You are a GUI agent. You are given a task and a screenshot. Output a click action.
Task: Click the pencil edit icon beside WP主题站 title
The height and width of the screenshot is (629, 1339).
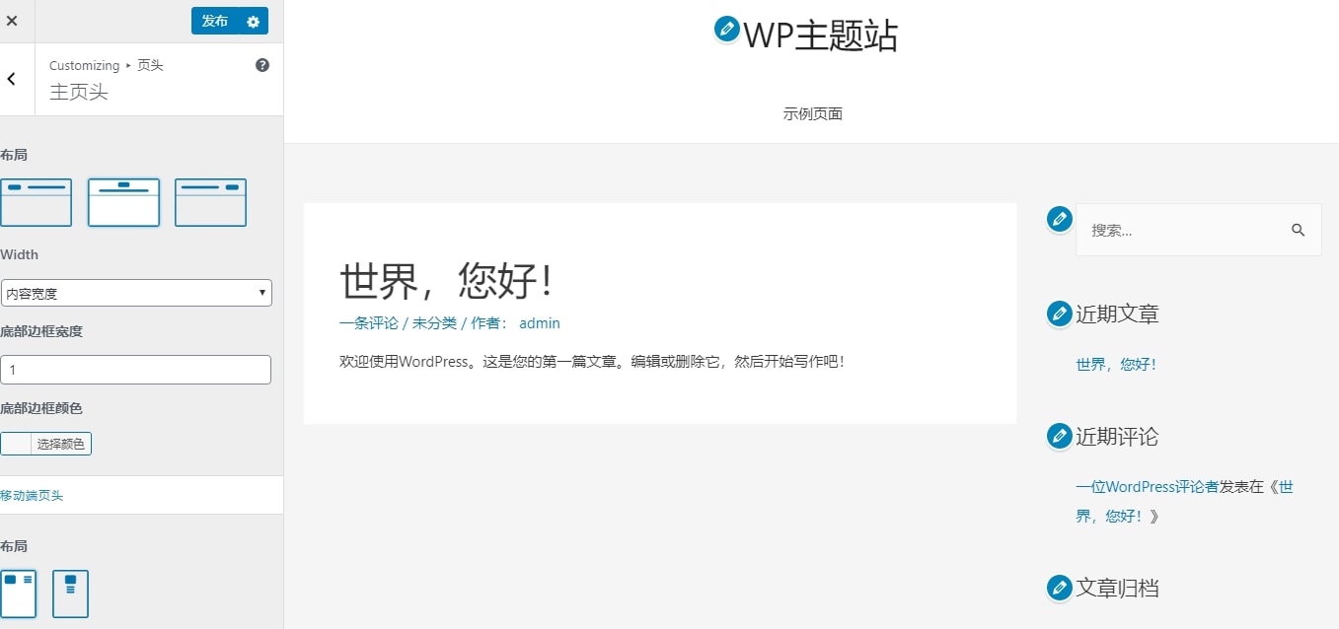click(727, 30)
